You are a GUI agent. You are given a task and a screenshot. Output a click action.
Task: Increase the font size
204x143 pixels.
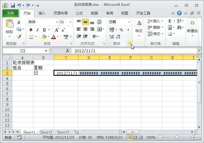point(57,30)
